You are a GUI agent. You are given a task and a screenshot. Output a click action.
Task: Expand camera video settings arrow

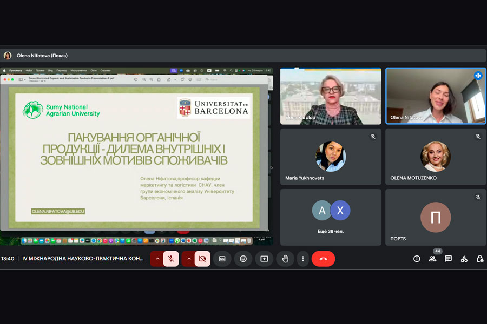point(189,259)
